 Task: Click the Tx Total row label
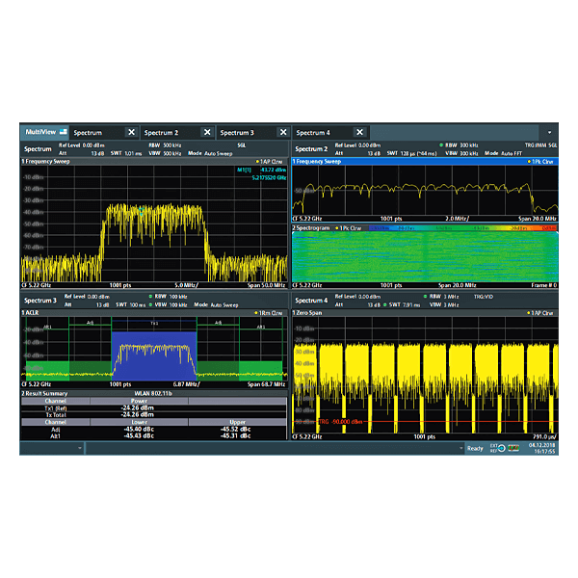[56, 414]
